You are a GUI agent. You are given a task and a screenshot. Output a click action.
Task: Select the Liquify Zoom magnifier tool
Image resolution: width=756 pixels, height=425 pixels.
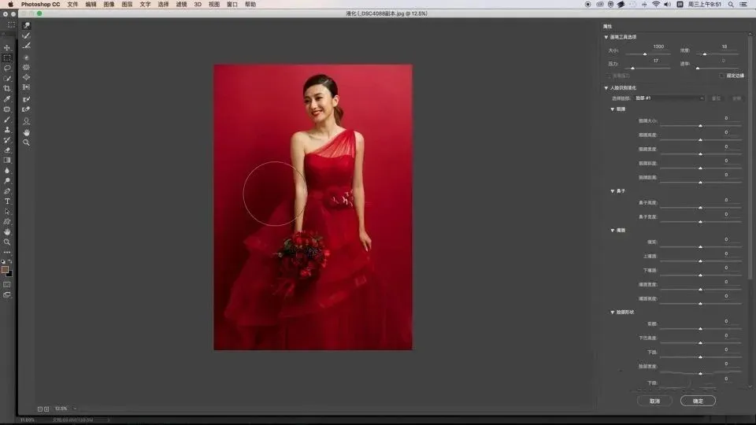pos(27,142)
